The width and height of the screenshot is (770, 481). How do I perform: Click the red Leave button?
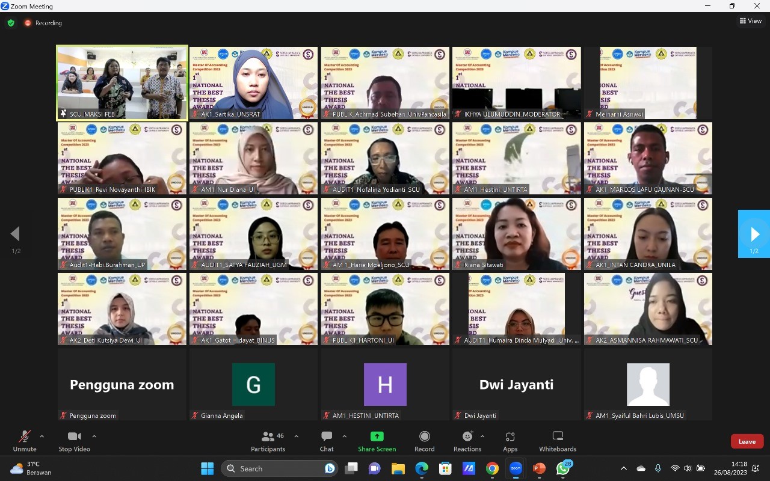coord(747,441)
